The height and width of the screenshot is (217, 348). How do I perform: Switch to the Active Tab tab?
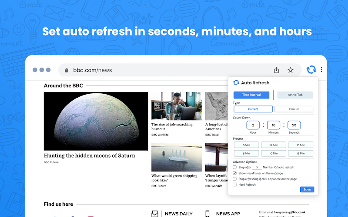(295, 95)
